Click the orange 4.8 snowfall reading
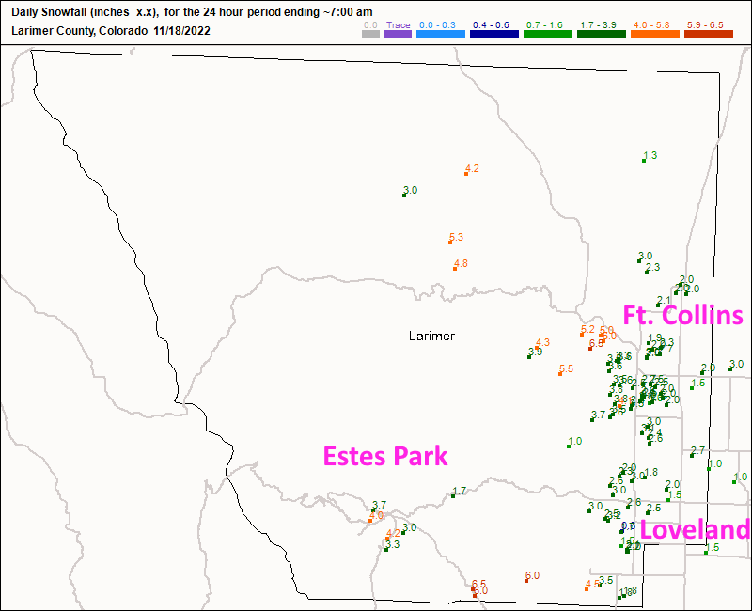 461,264
